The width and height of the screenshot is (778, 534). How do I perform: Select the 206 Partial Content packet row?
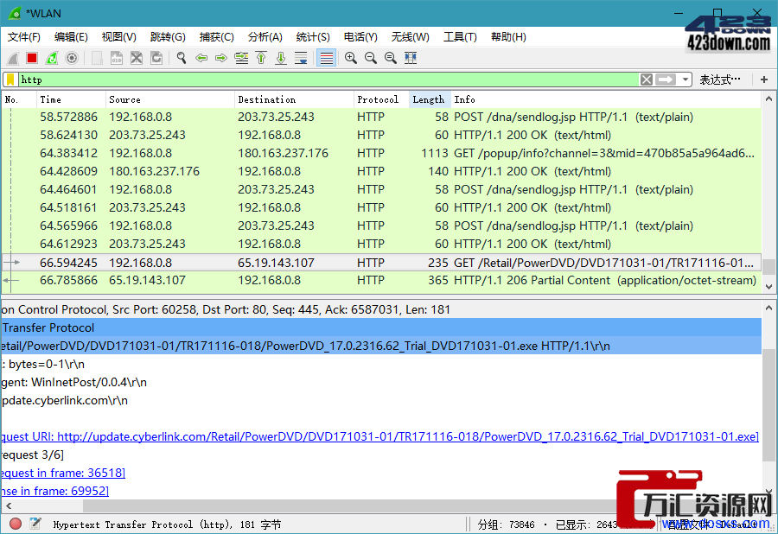coord(381,281)
